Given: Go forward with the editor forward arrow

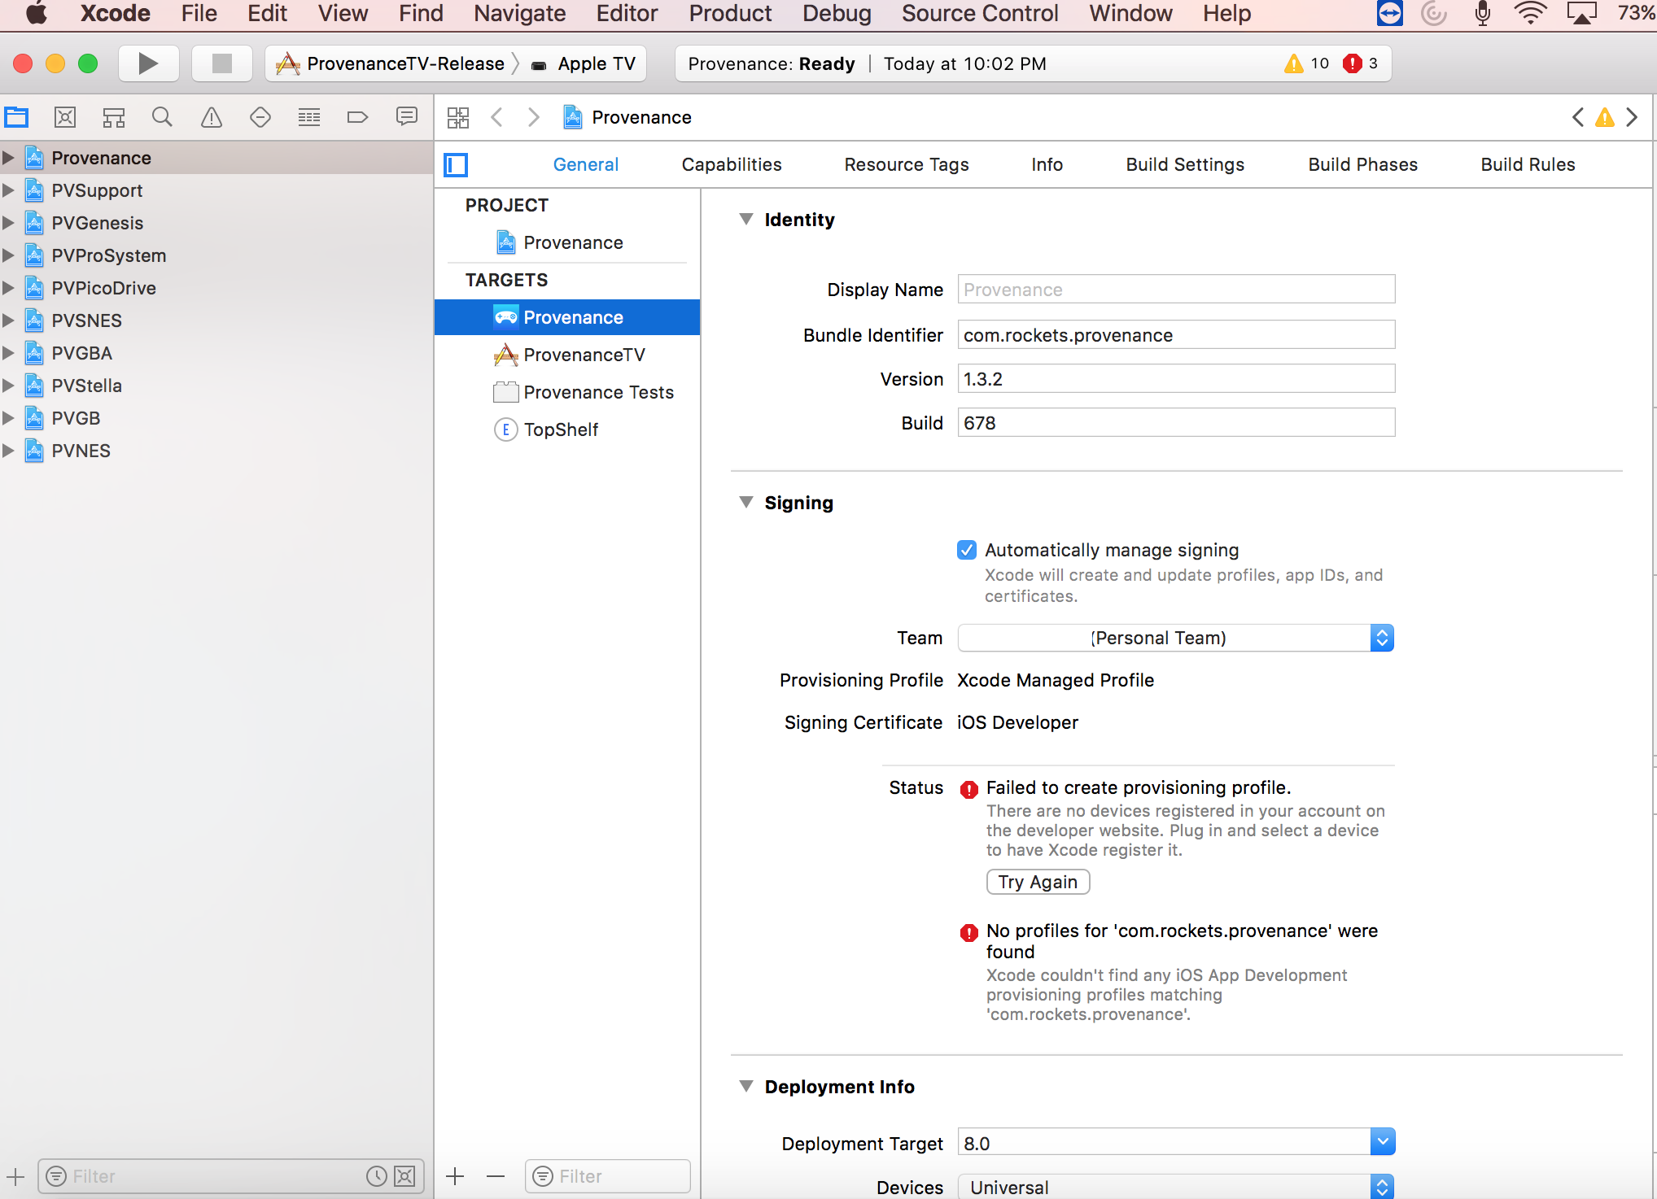Looking at the screenshot, I should 534,117.
